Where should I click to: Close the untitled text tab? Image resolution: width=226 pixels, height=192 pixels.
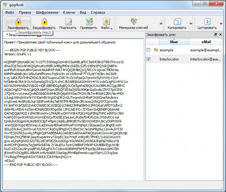point(39,36)
